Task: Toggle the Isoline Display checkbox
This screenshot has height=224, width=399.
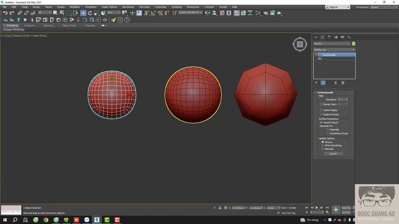Action: (321, 110)
